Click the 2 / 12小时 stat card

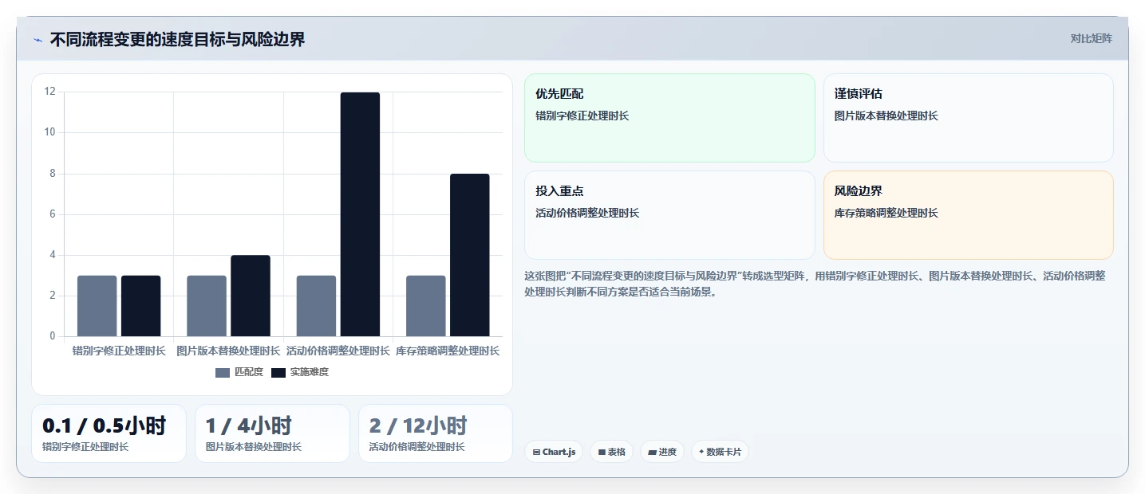436,433
